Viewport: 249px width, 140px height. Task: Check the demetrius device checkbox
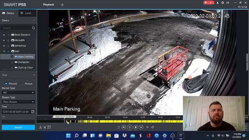point(9,46)
